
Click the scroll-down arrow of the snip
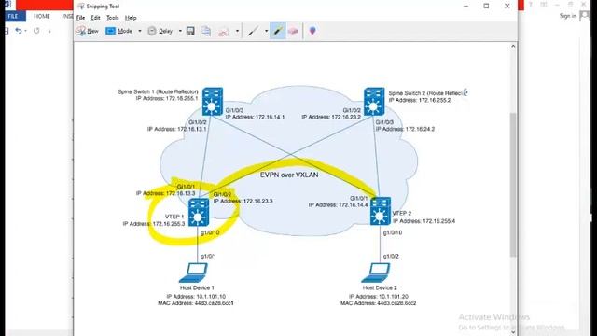coord(513,332)
